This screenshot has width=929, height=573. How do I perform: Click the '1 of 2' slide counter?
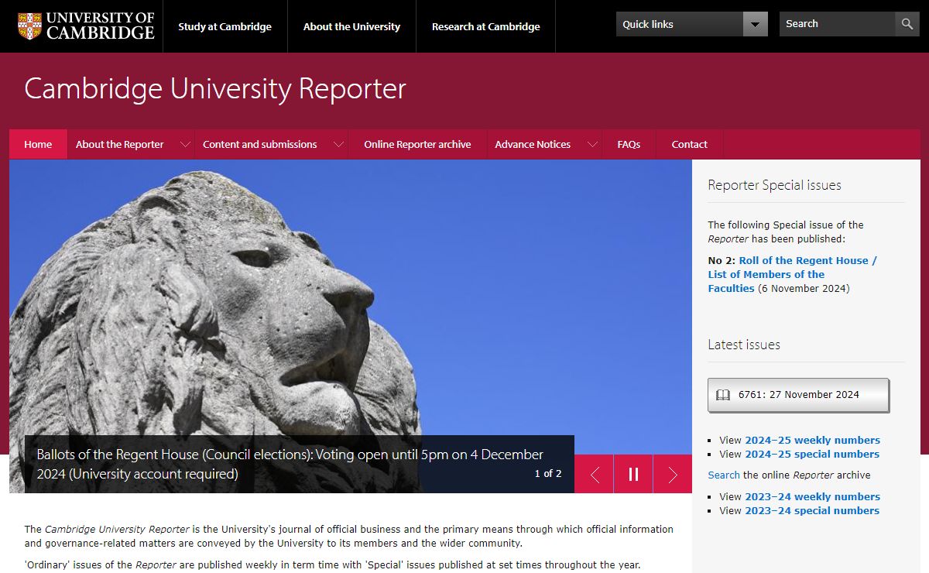[548, 474]
